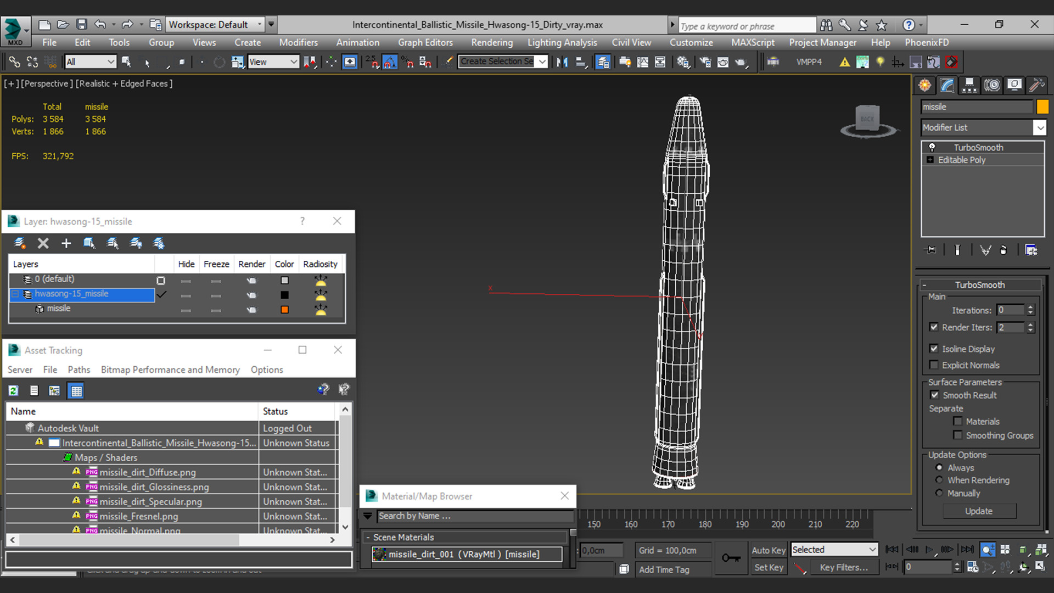The height and width of the screenshot is (593, 1054).
Task: Click the large key Set Keys icon
Action: pyautogui.click(x=731, y=558)
